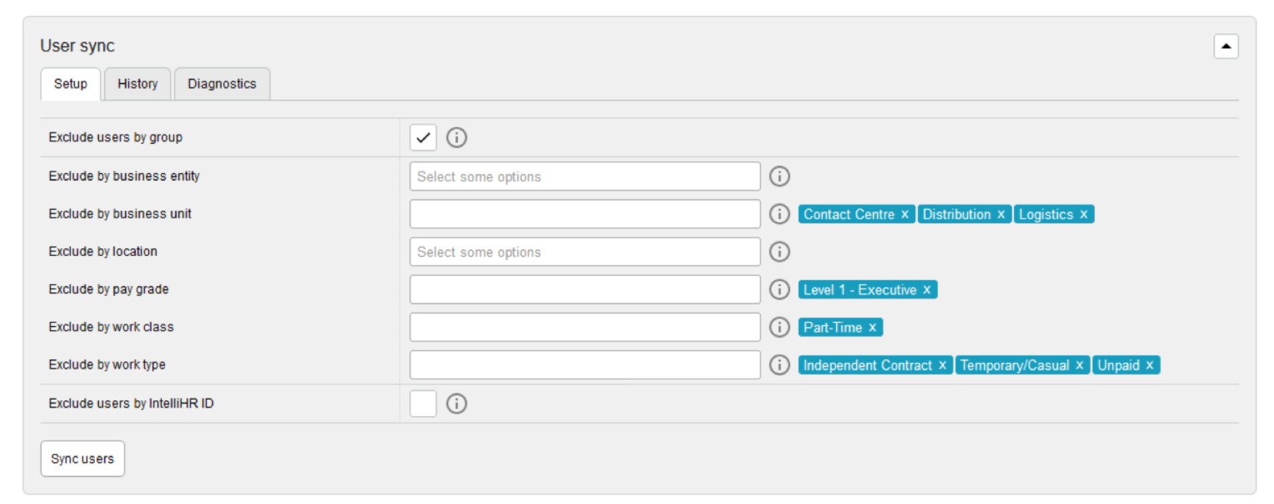Switch to the History tab
The width and height of the screenshot is (1274, 504).
click(138, 84)
